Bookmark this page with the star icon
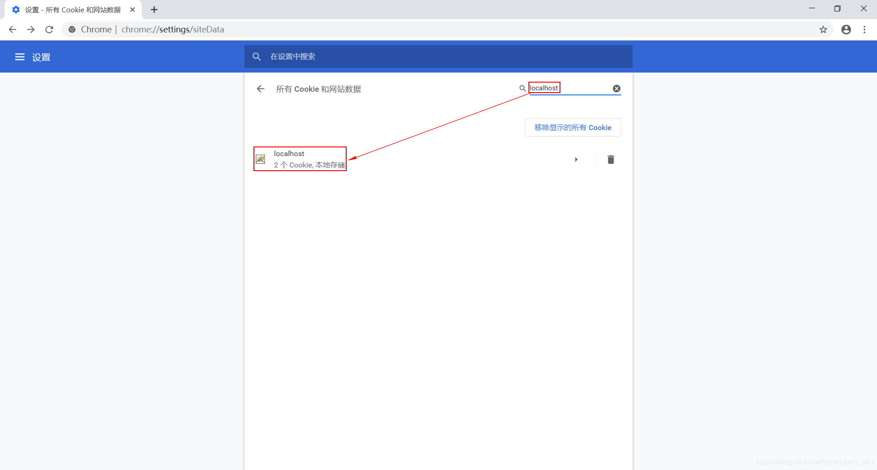The height and width of the screenshot is (470, 877). coord(823,30)
